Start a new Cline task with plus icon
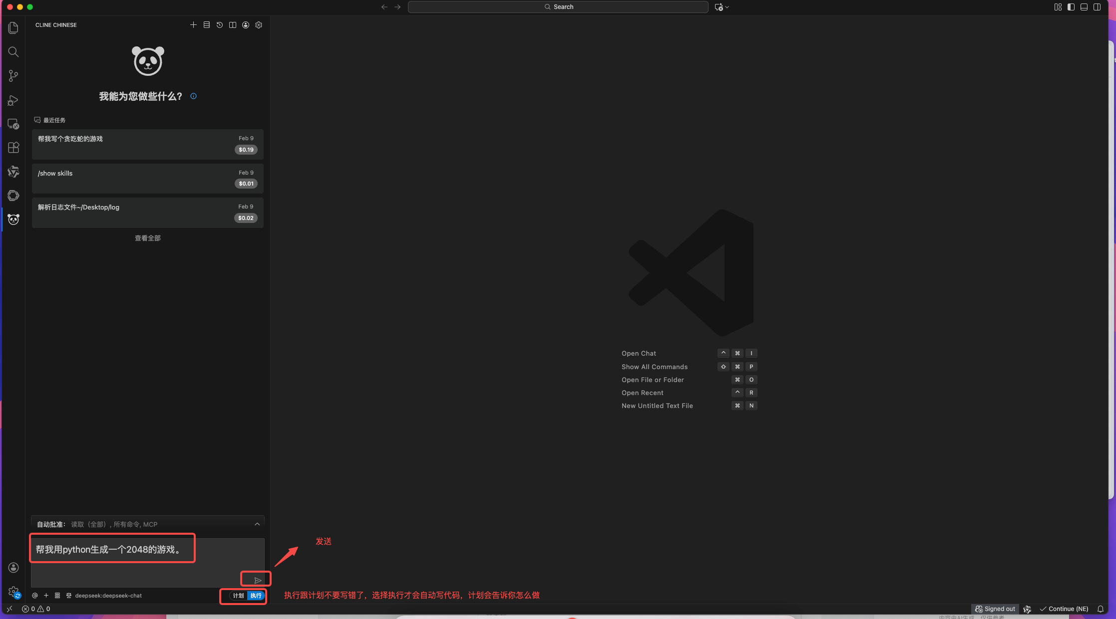The width and height of the screenshot is (1116, 619). (x=193, y=25)
